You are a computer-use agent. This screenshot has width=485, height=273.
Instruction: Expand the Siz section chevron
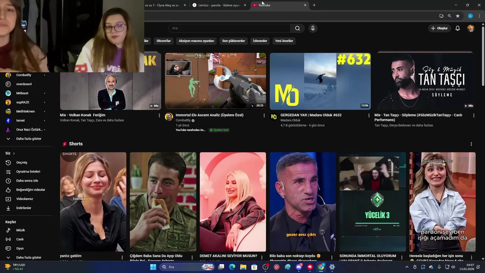click(14, 153)
